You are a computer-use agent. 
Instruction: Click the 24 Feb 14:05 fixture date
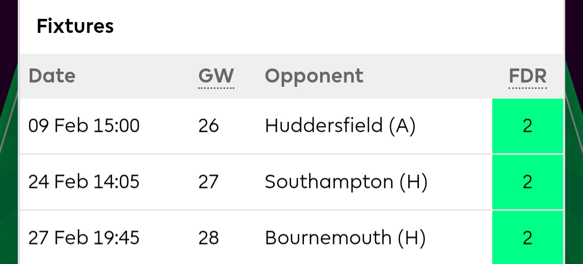pos(84,182)
